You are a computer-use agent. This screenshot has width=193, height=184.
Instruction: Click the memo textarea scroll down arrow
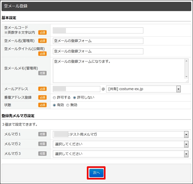click(x=187, y=77)
